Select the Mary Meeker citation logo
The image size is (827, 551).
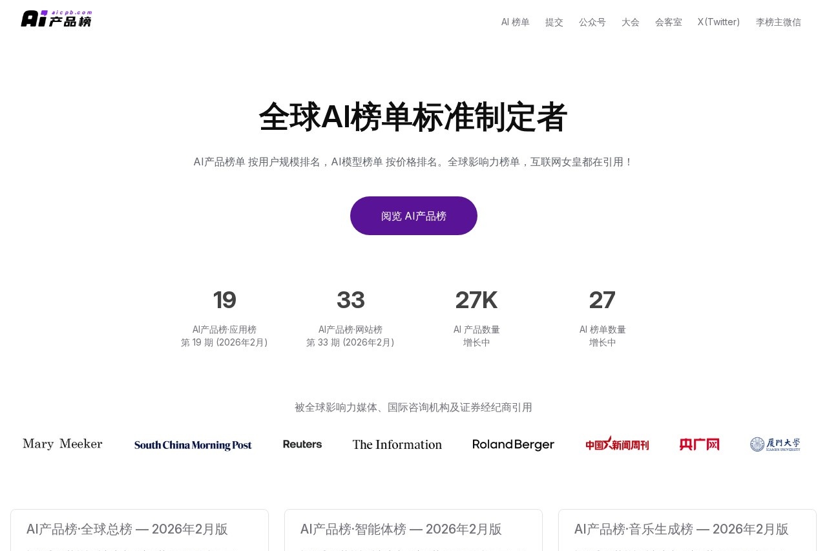click(x=62, y=444)
